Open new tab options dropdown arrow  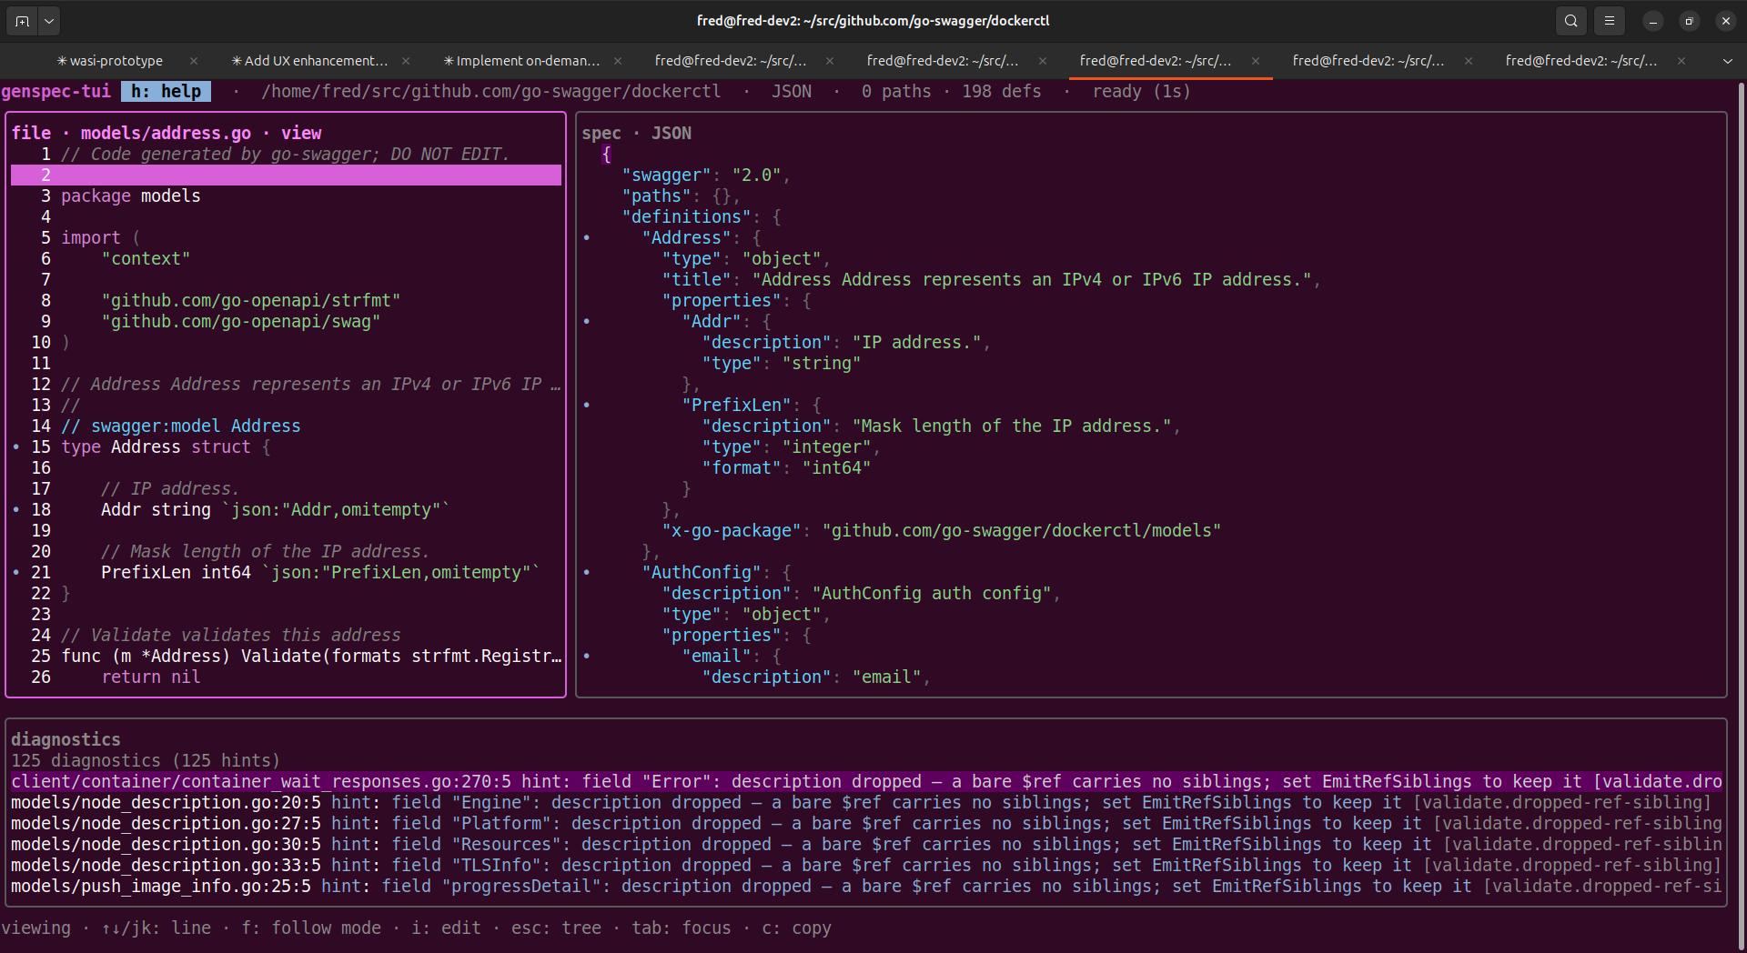point(49,20)
